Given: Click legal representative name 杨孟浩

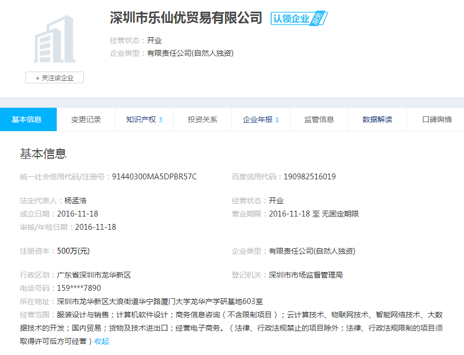Looking at the screenshot, I should 75,201.
